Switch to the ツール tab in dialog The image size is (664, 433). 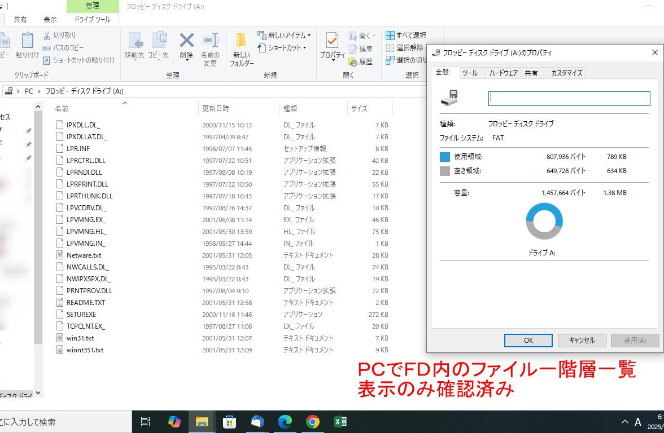[469, 73]
